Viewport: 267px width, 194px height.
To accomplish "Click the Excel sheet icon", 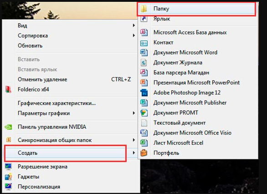I will coord(144,143).
